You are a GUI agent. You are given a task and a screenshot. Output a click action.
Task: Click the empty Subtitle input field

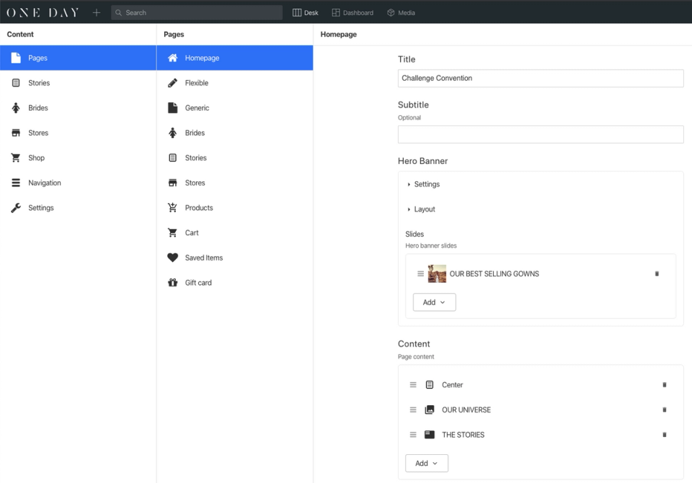click(541, 135)
